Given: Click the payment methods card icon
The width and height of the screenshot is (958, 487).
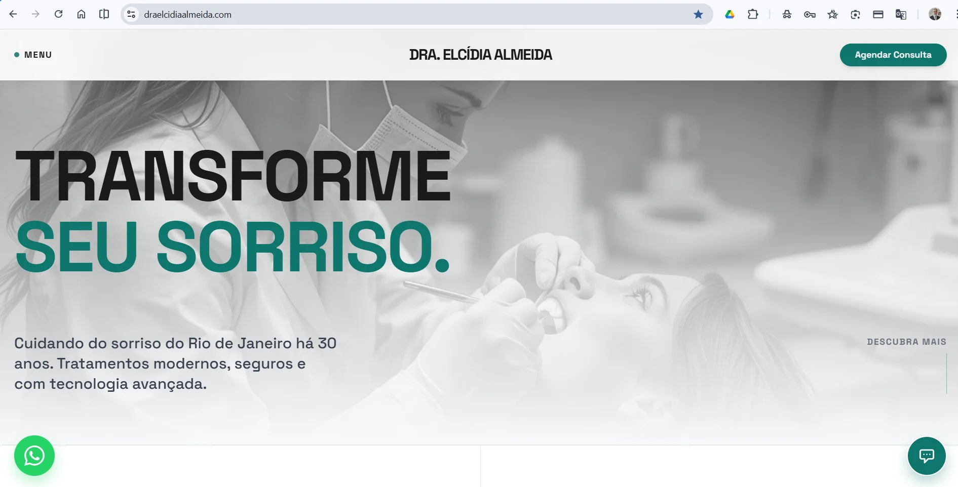Looking at the screenshot, I should pyautogui.click(x=878, y=15).
